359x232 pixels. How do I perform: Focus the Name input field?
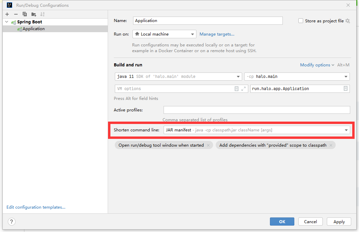click(208, 21)
